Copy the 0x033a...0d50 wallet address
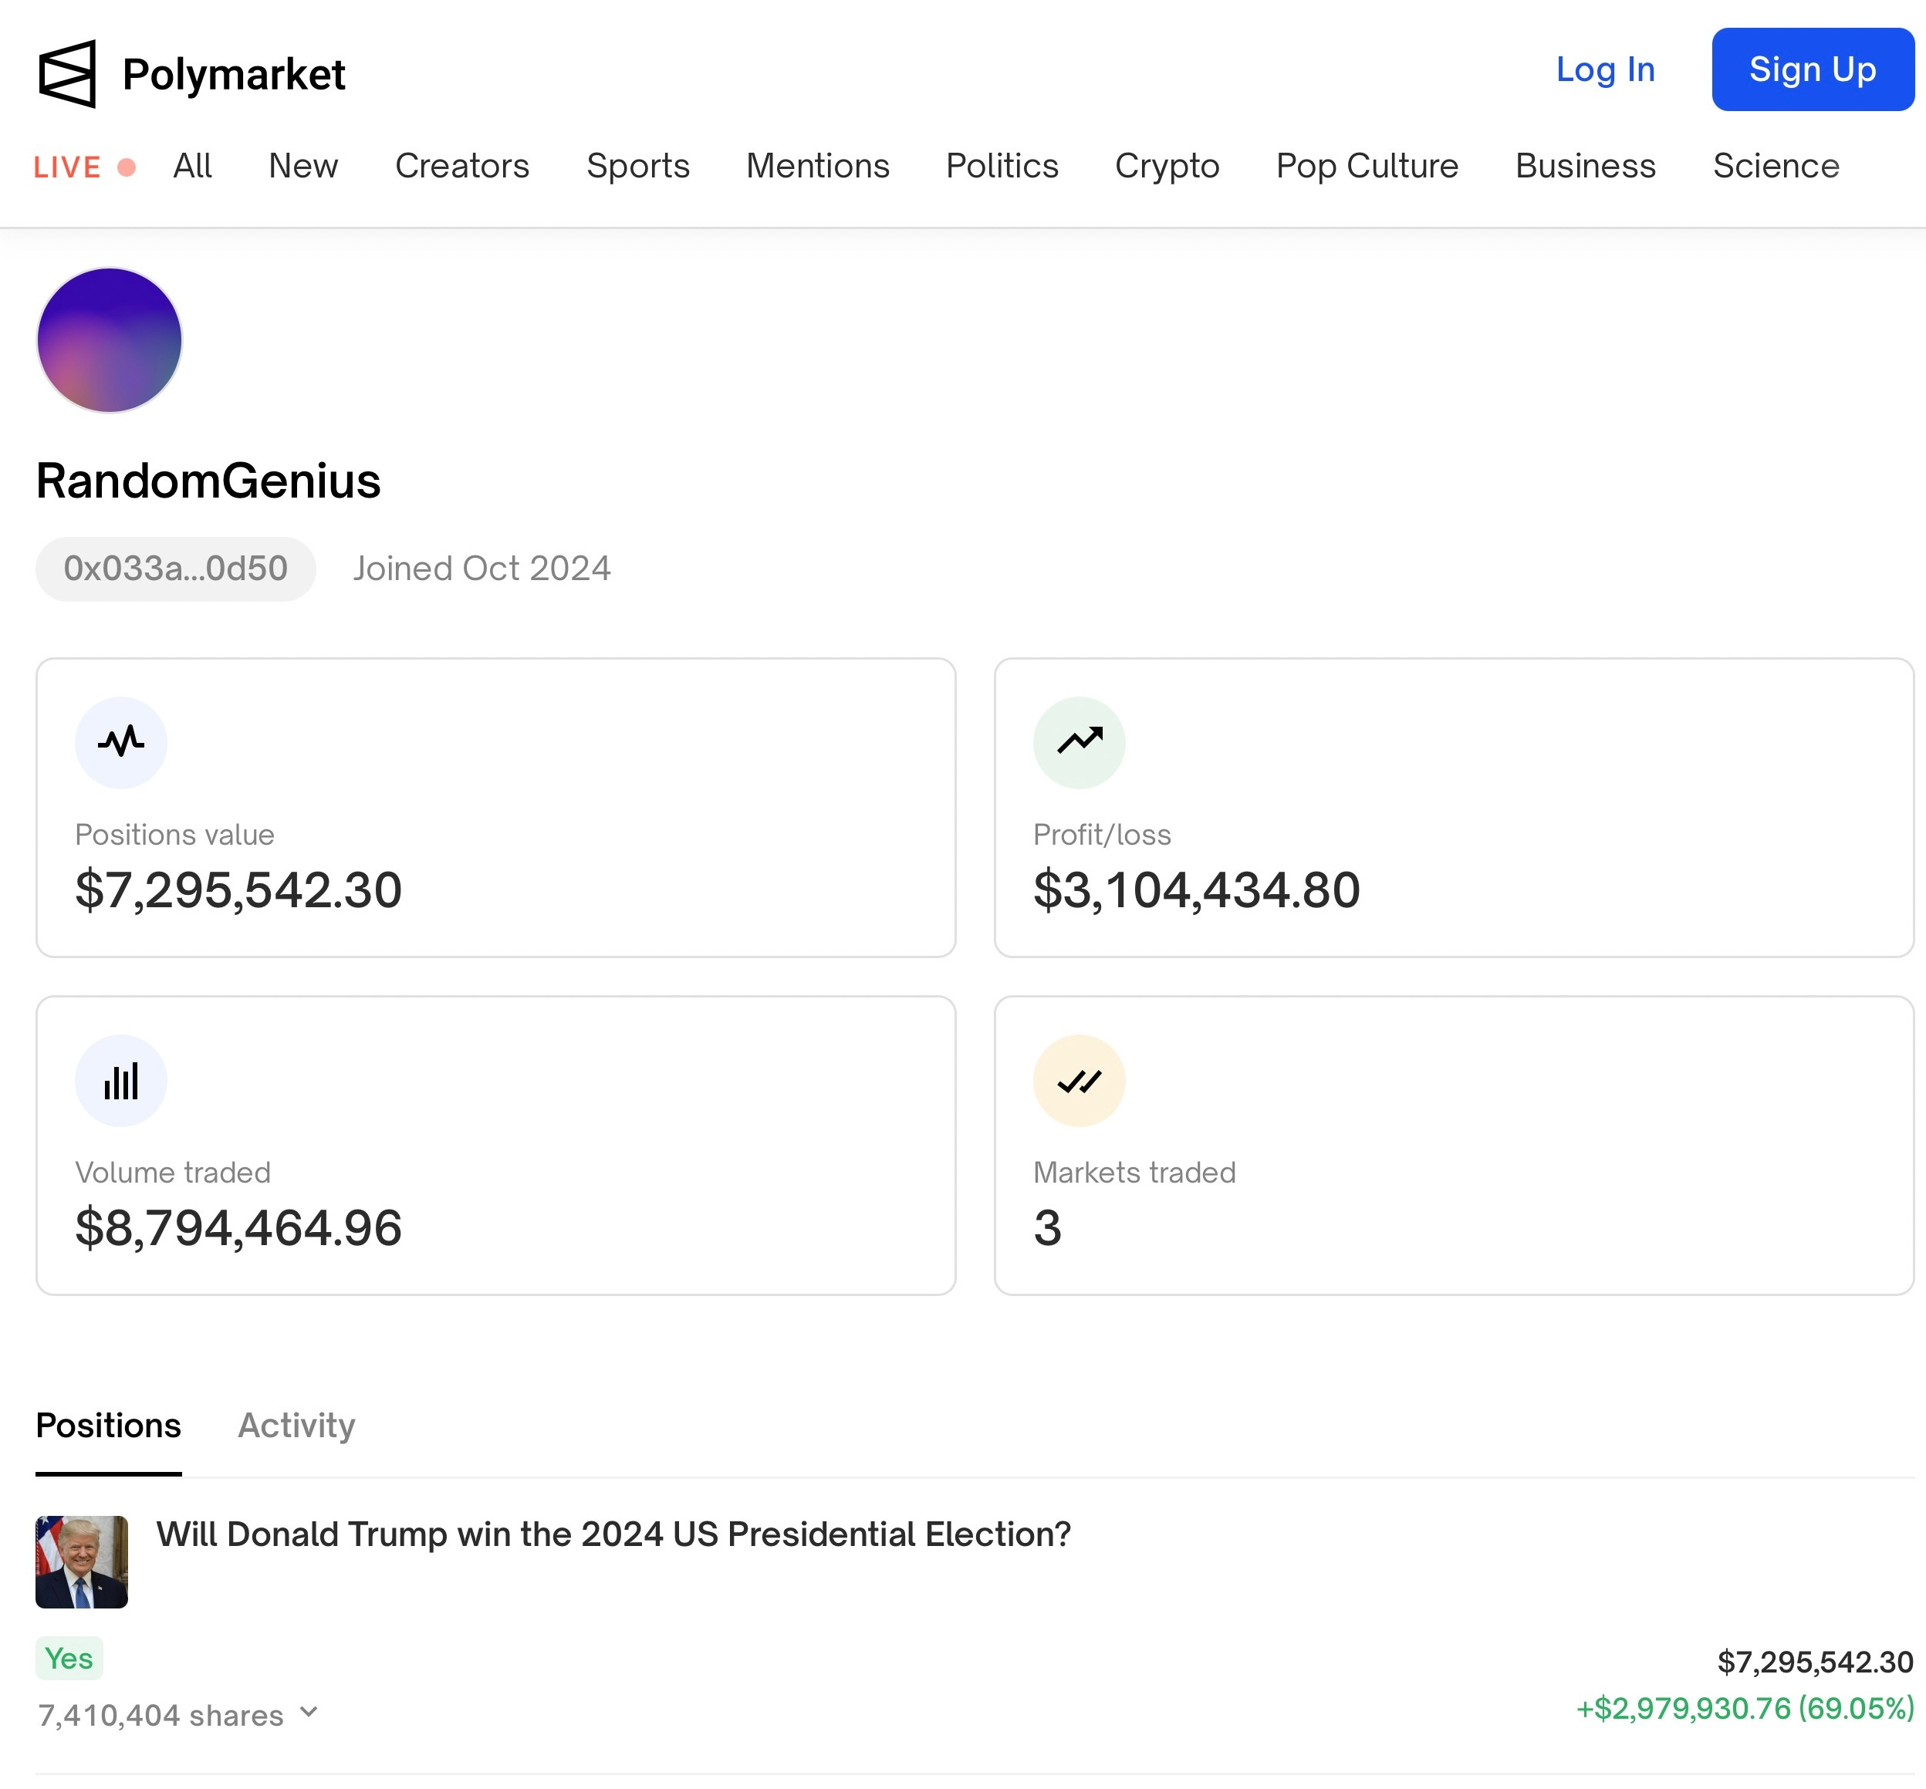Image resolution: width=1926 pixels, height=1789 pixels. pyautogui.click(x=175, y=569)
